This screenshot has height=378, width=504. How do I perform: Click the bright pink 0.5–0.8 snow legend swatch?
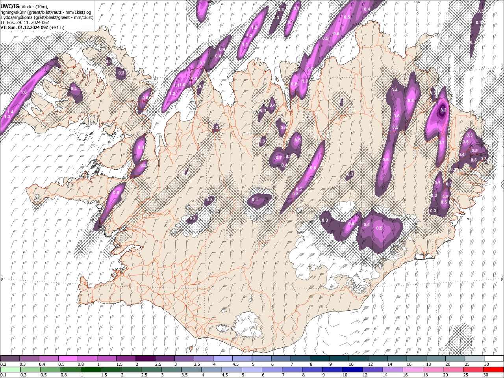[68, 358]
